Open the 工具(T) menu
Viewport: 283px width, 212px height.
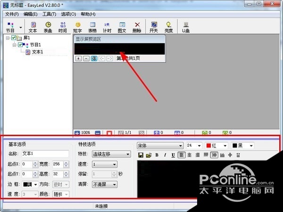coord(49,14)
